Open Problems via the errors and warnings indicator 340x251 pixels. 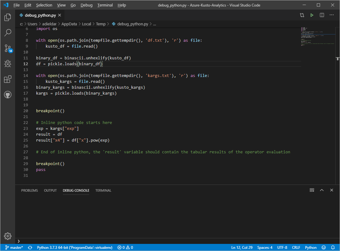(125, 247)
